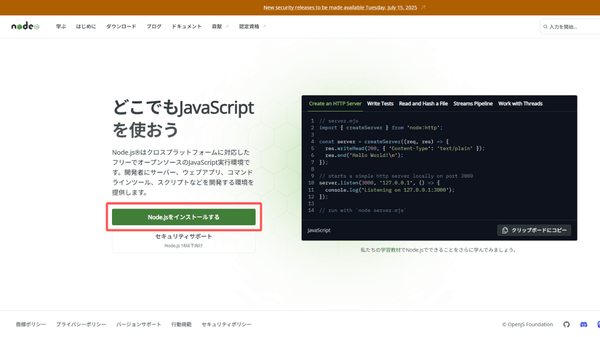
Task: Click Node.jsをインストールする button
Action: [x=184, y=217]
